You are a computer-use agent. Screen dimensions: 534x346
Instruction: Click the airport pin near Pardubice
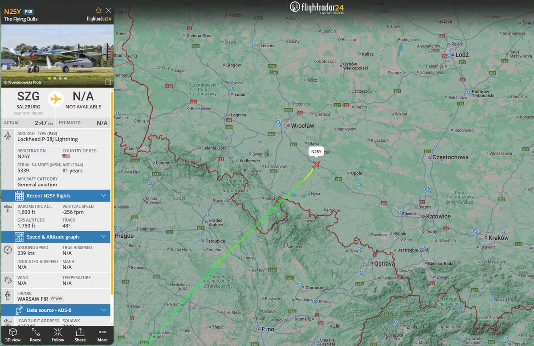point(200,239)
